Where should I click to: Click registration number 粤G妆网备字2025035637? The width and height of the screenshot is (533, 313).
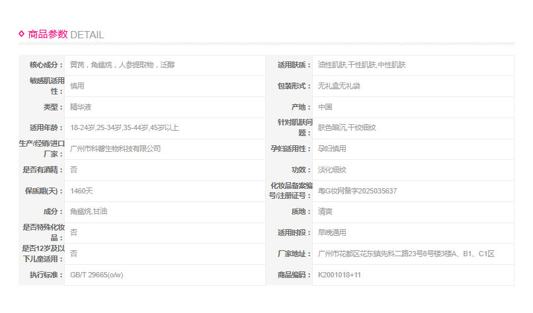(357, 191)
